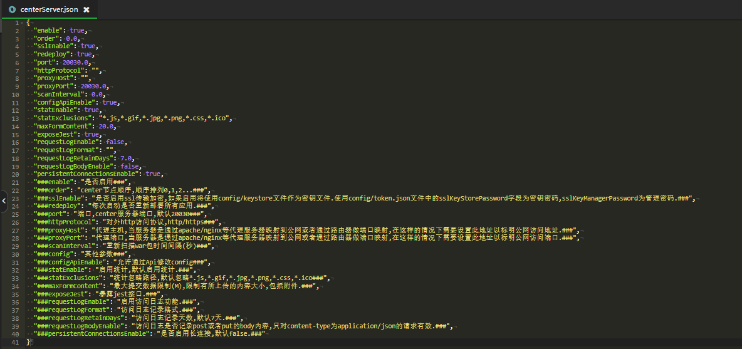742x349 pixels.
Task: Select the centerServer.json tab
Action: [50, 9]
